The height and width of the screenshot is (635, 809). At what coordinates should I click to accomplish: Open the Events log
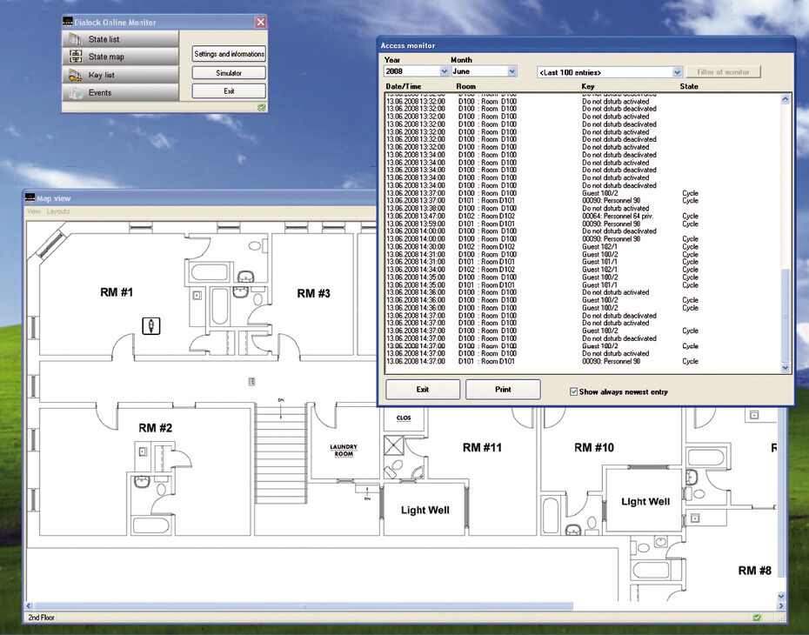tap(120, 93)
